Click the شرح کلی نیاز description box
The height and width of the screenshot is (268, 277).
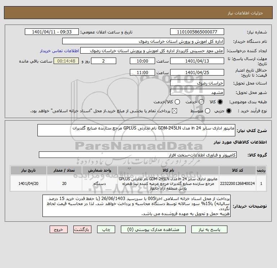coord(136,130)
